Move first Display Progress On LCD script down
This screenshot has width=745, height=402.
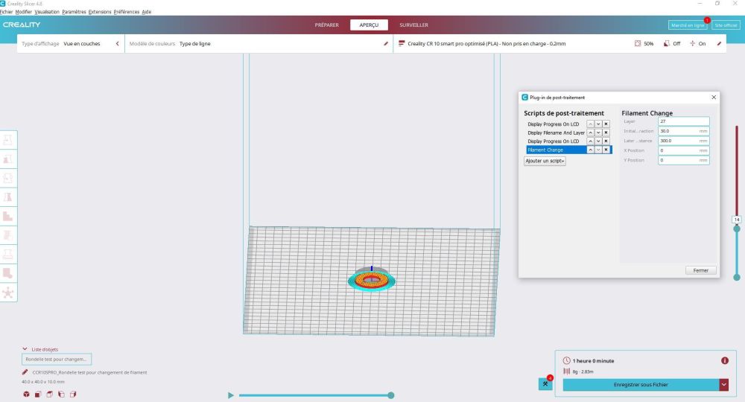pyautogui.click(x=598, y=124)
